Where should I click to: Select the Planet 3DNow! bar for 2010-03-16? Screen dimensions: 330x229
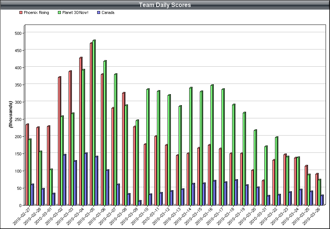tap(212, 145)
